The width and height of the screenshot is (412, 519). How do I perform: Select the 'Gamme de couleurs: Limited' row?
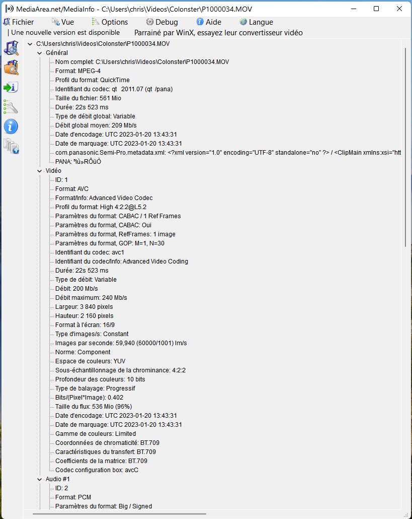96,434
